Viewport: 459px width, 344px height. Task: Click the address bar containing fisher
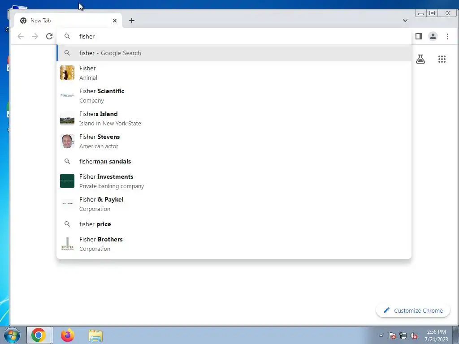click(x=234, y=36)
